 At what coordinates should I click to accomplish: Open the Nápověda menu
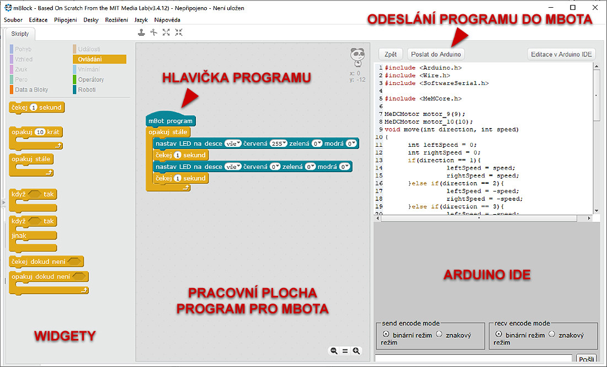(x=167, y=20)
